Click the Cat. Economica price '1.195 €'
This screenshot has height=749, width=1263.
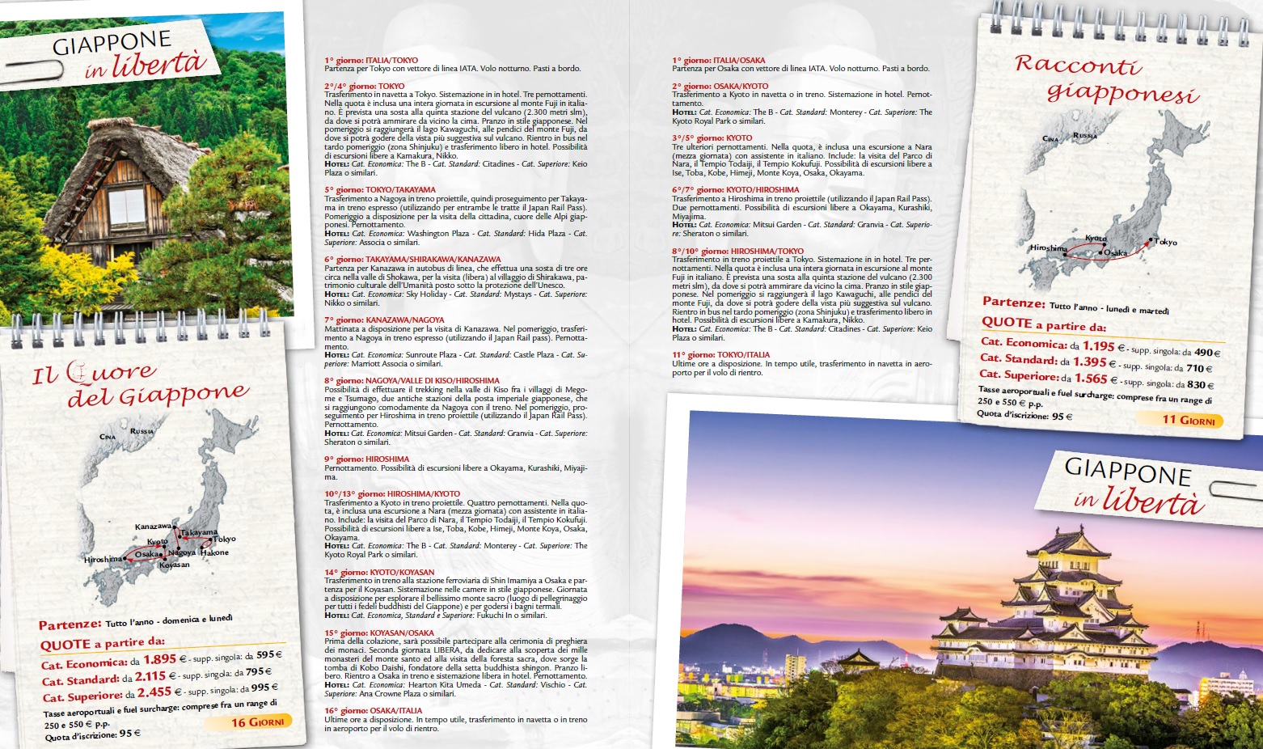(x=1104, y=346)
